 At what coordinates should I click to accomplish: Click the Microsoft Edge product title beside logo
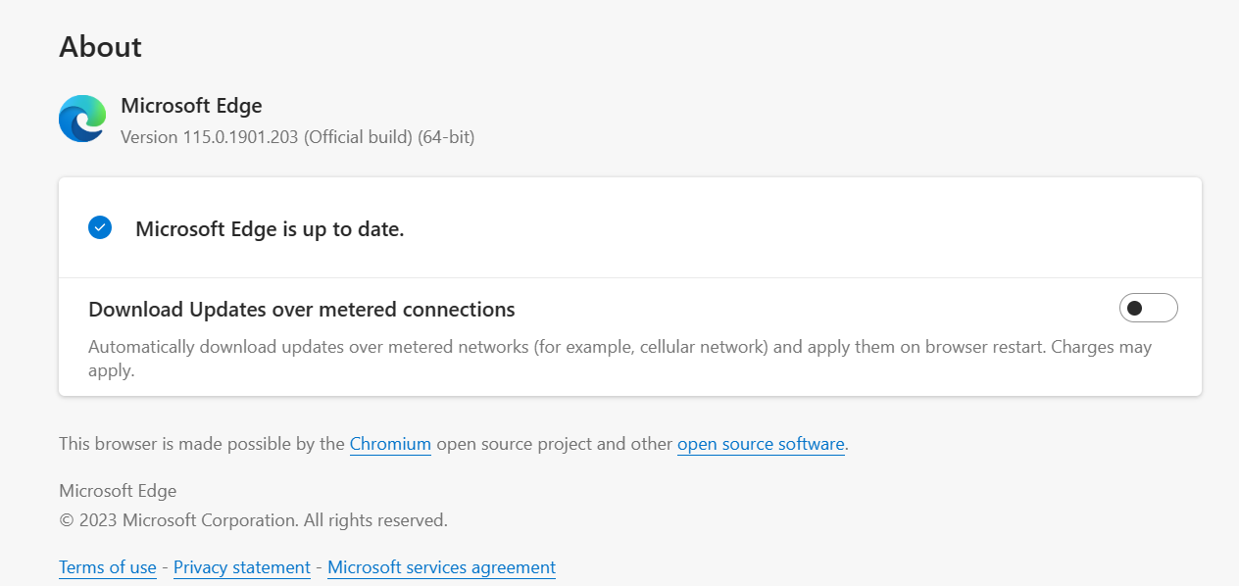[191, 106]
